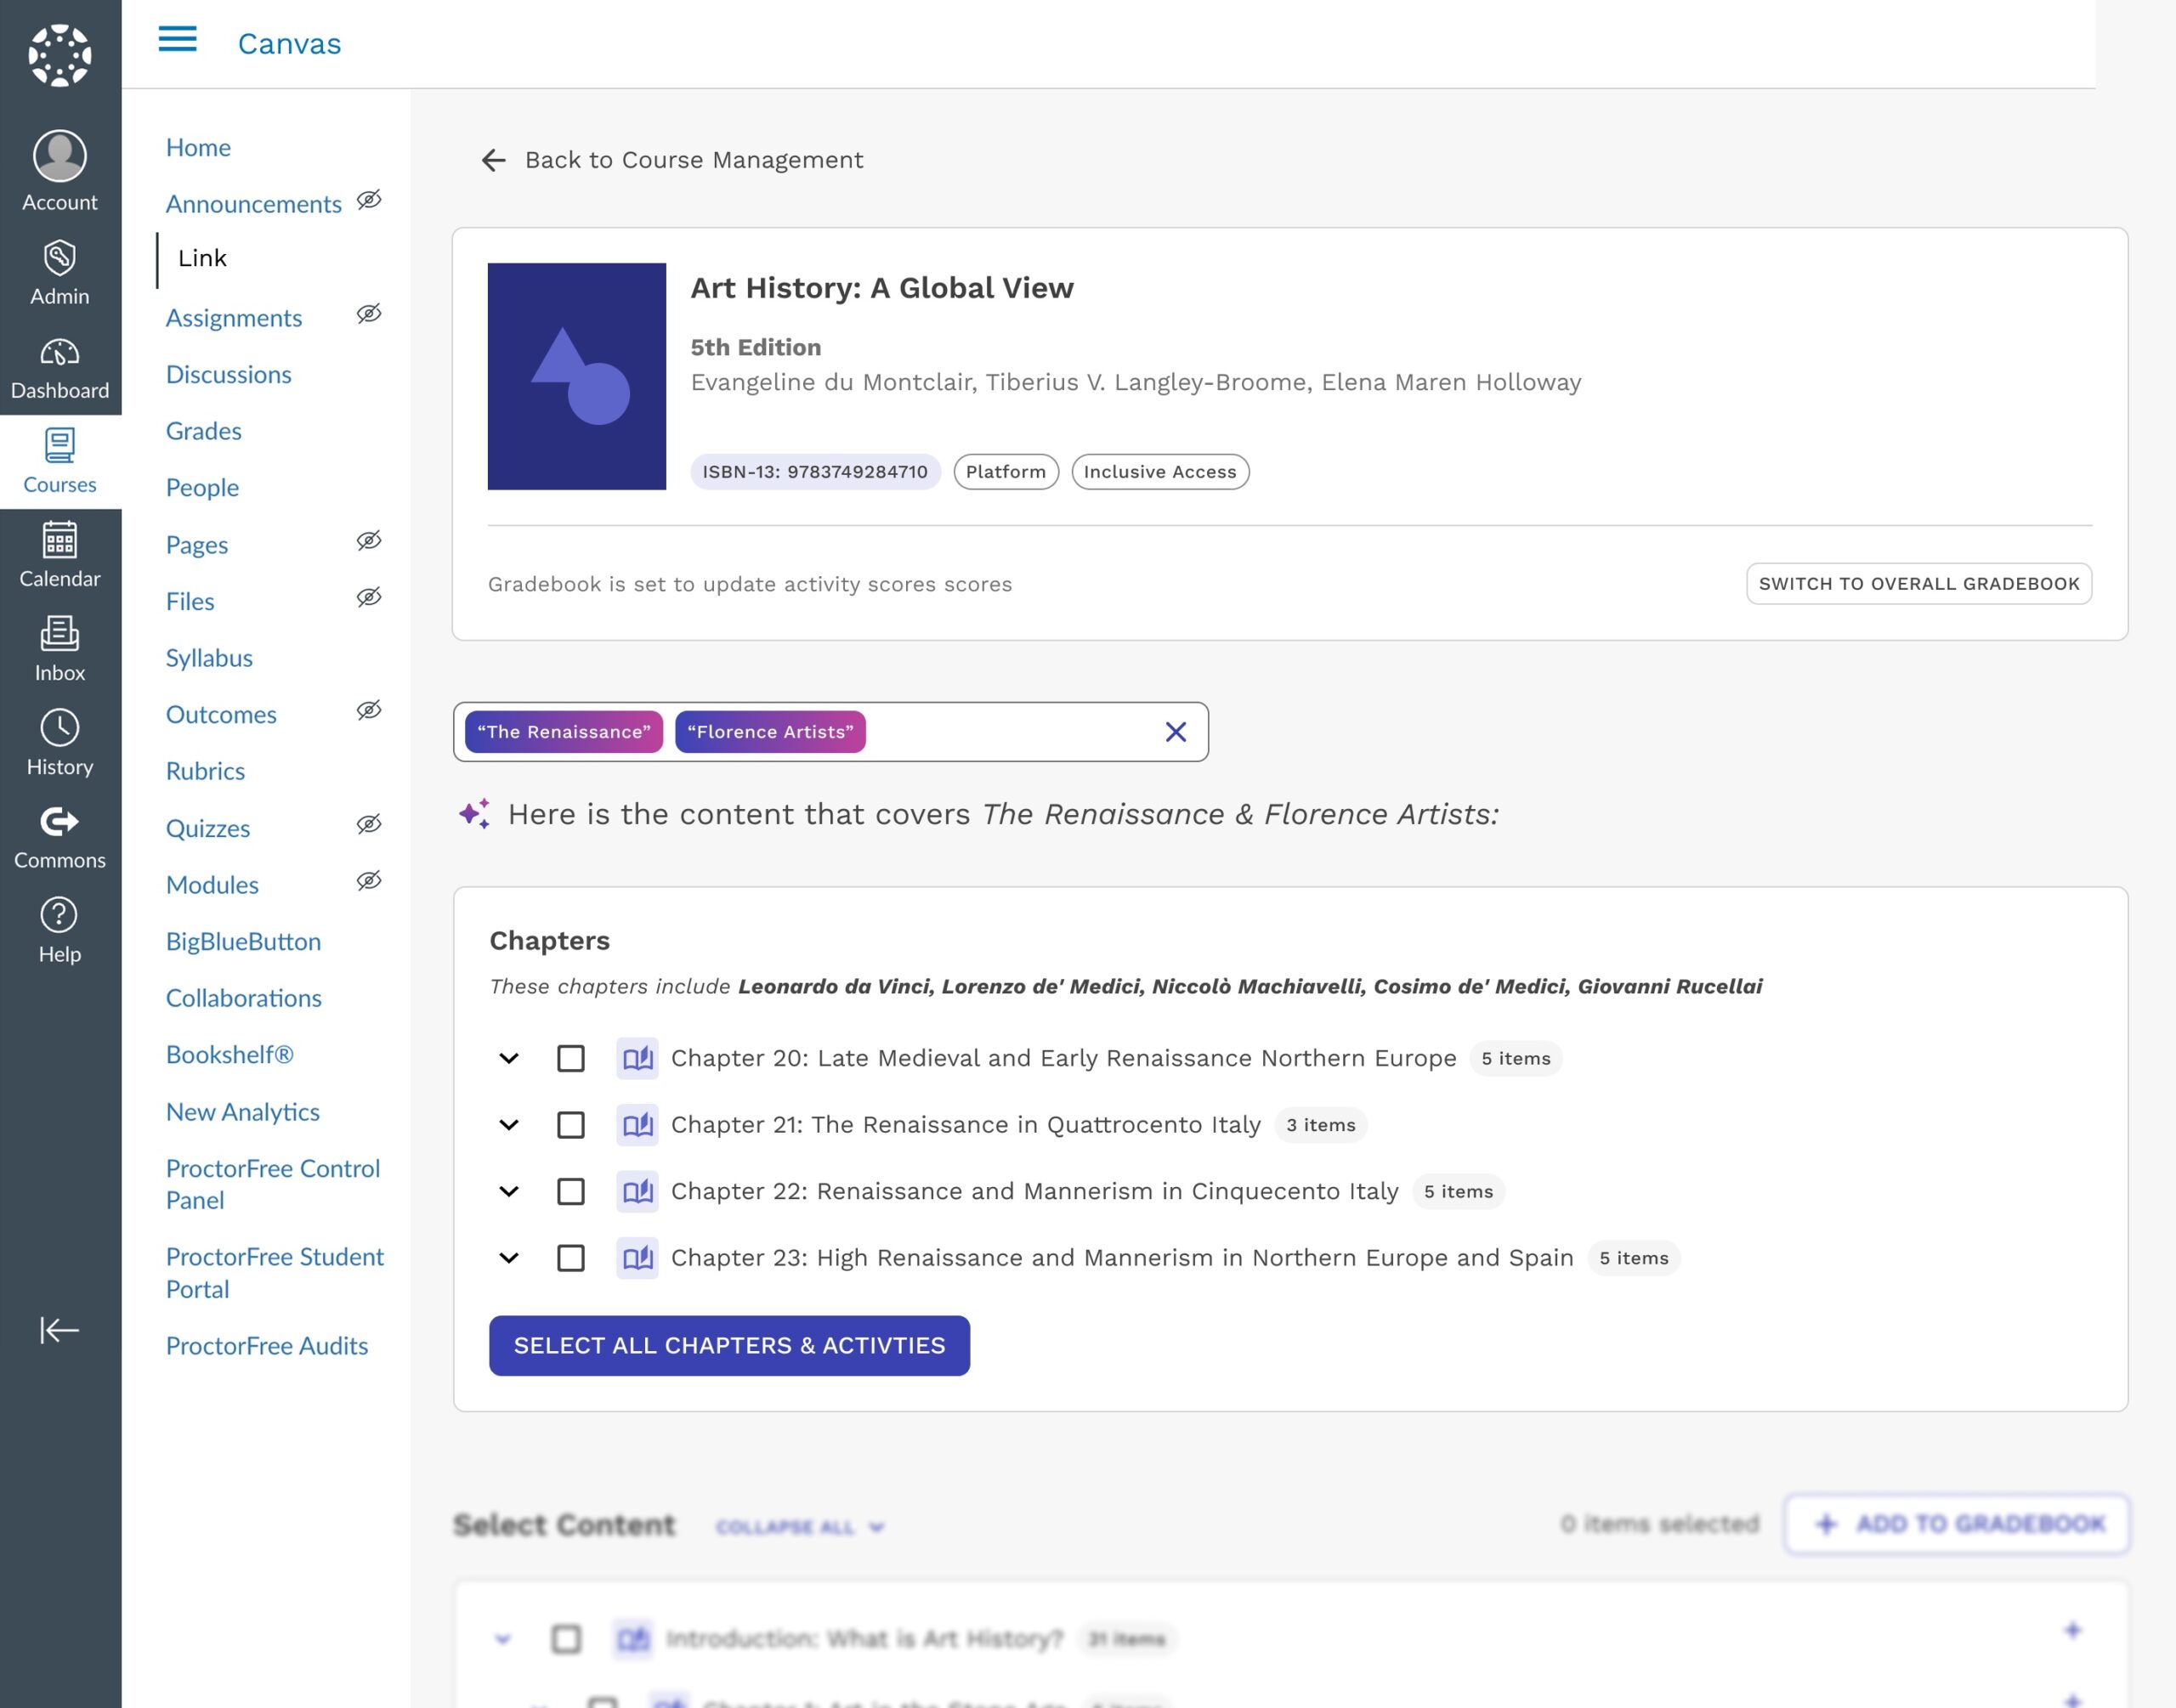Open ProctorFree Control Panel link

pos(272,1185)
